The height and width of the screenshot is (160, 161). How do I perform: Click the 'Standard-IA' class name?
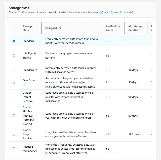pos(30,70)
